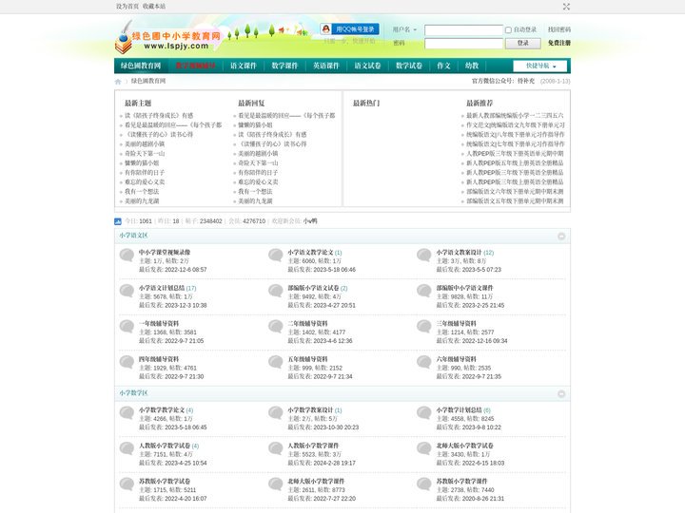This screenshot has width=685, height=513.
Task: Open the 部编版小学语文试卷 forum title
Action: [313, 288]
